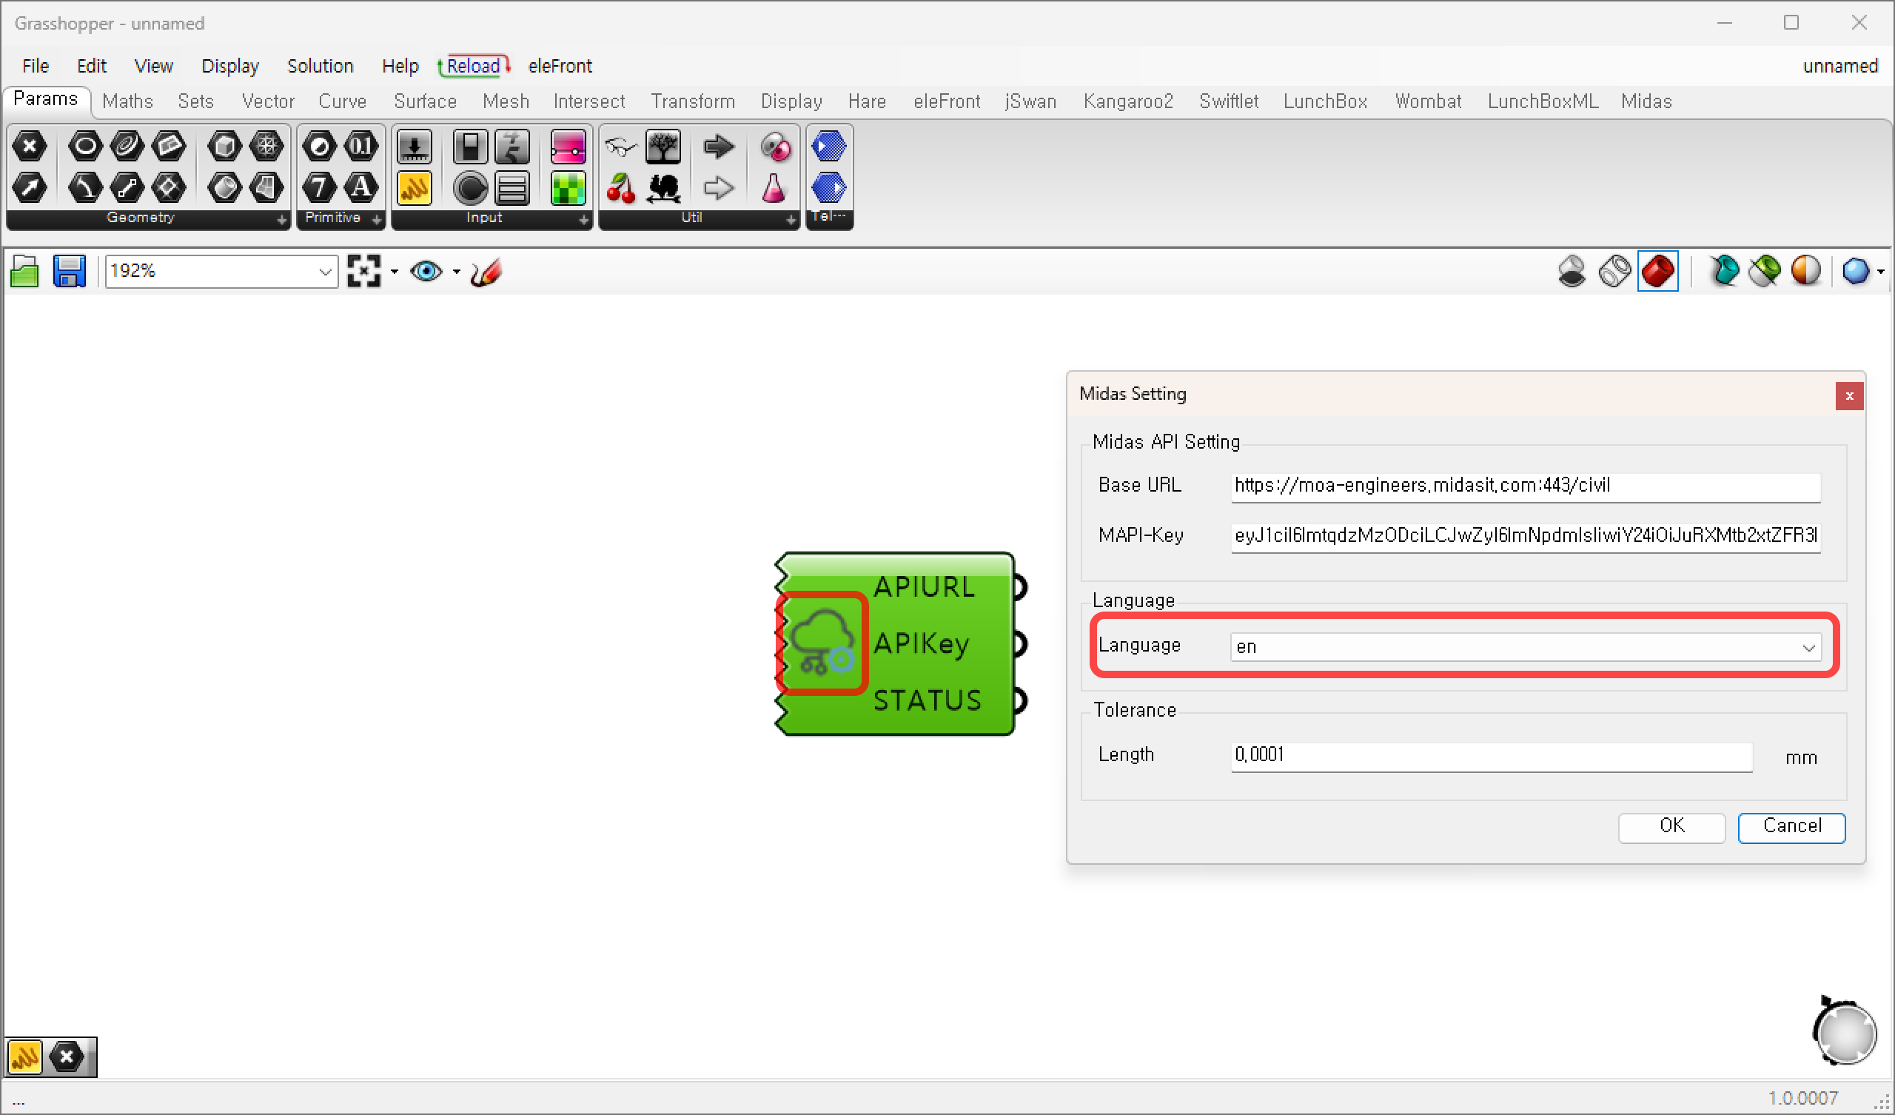Click the compass widget at canvas corner
1895x1115 pixels.
click(x=1845, y=1030)
